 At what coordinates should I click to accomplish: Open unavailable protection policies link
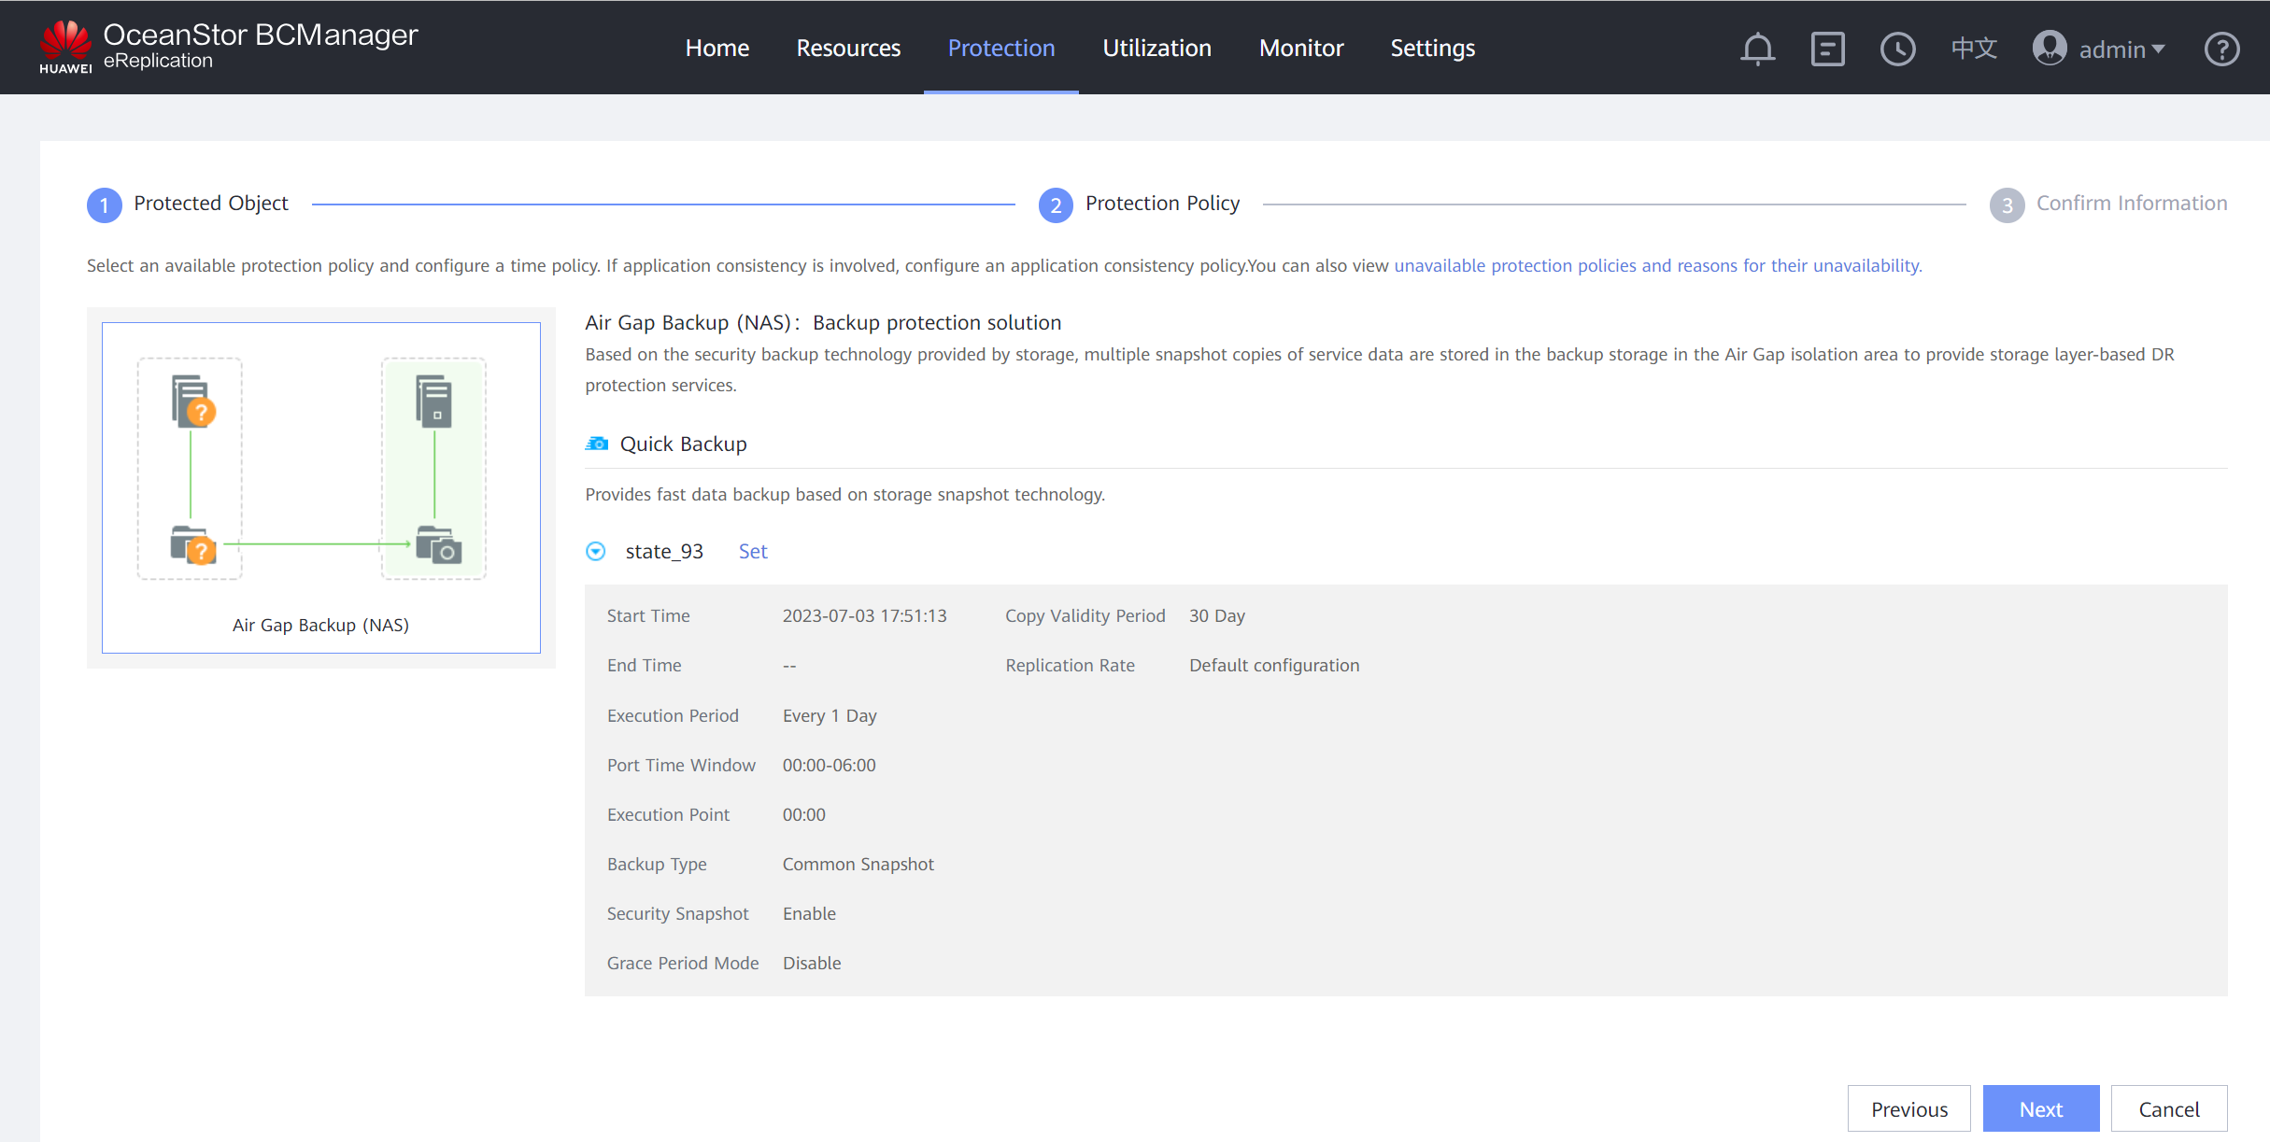[1657, 265]
